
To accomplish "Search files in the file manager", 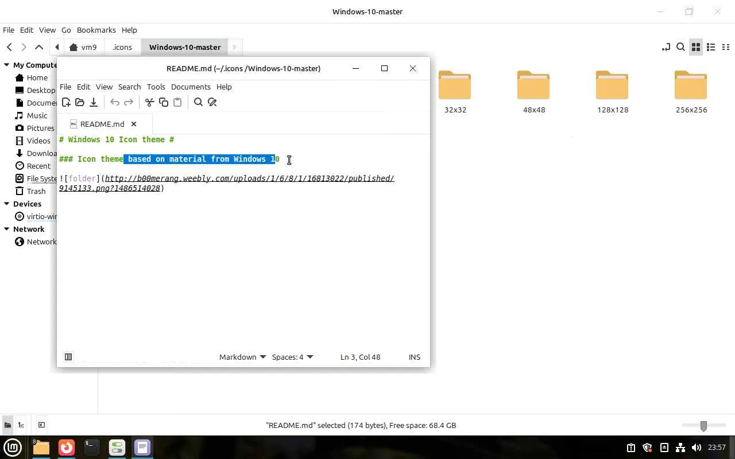I will point(680,47).
